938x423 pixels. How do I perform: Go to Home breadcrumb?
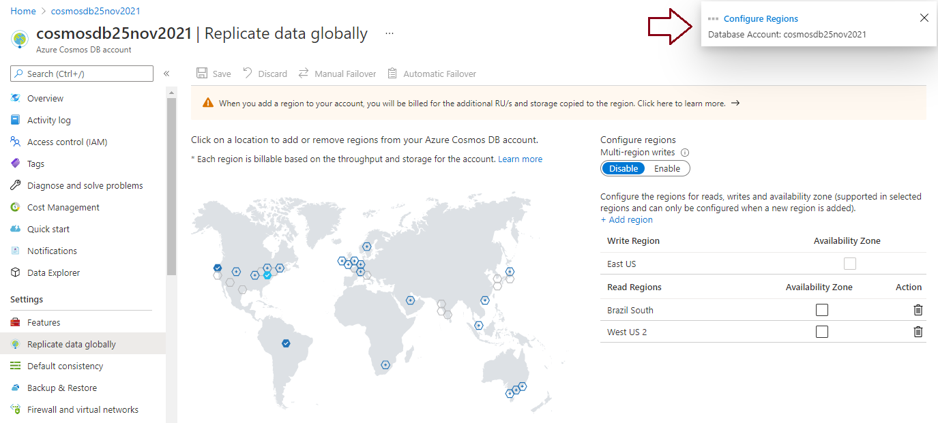[23, 11]
